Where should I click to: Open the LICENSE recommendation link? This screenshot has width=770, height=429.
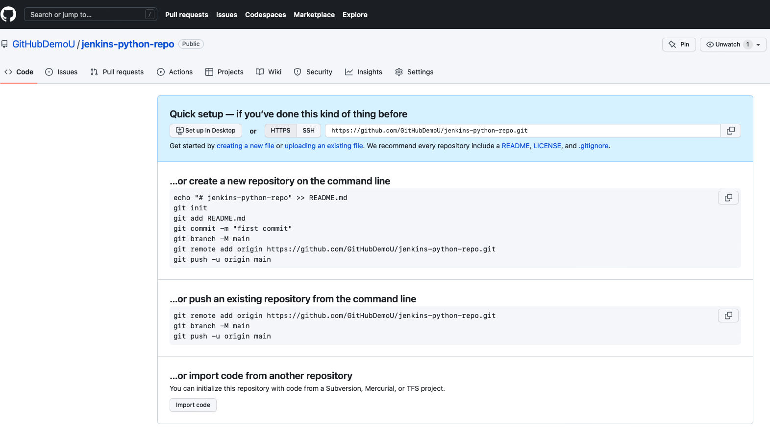[547, 146]
